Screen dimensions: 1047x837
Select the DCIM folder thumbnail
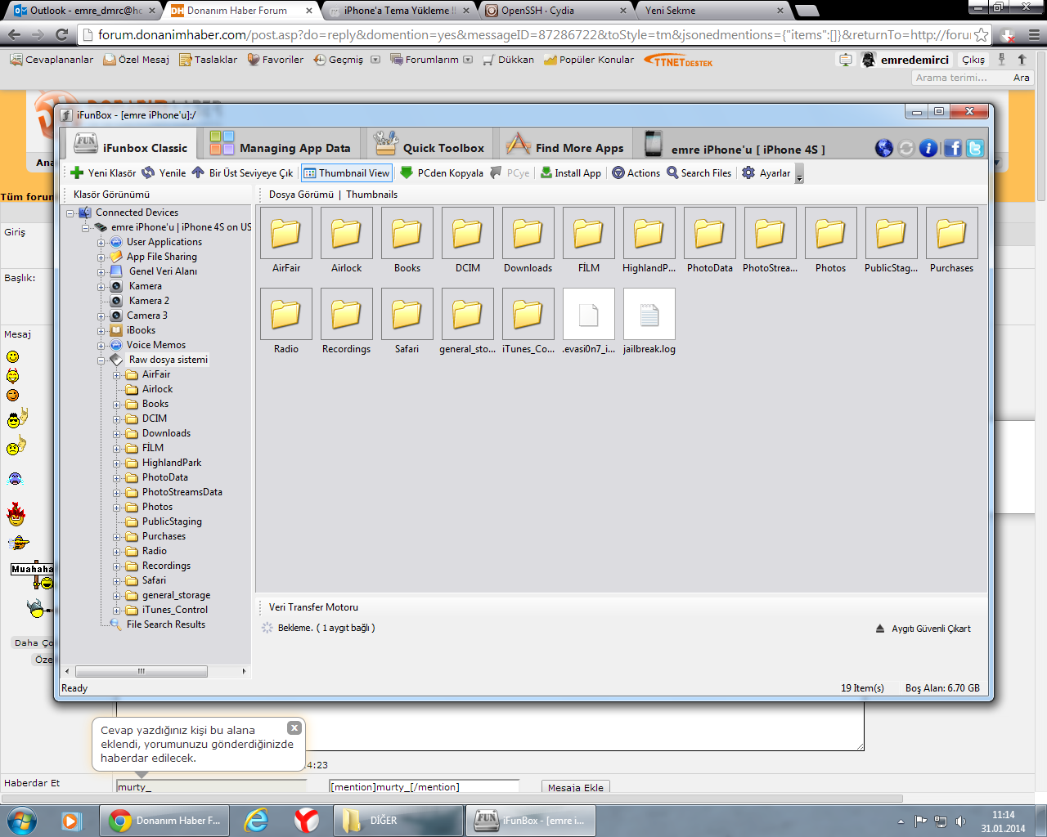468,240
